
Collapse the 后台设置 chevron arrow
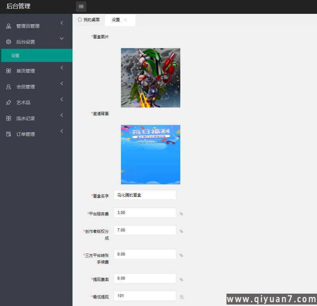(62, 39)
